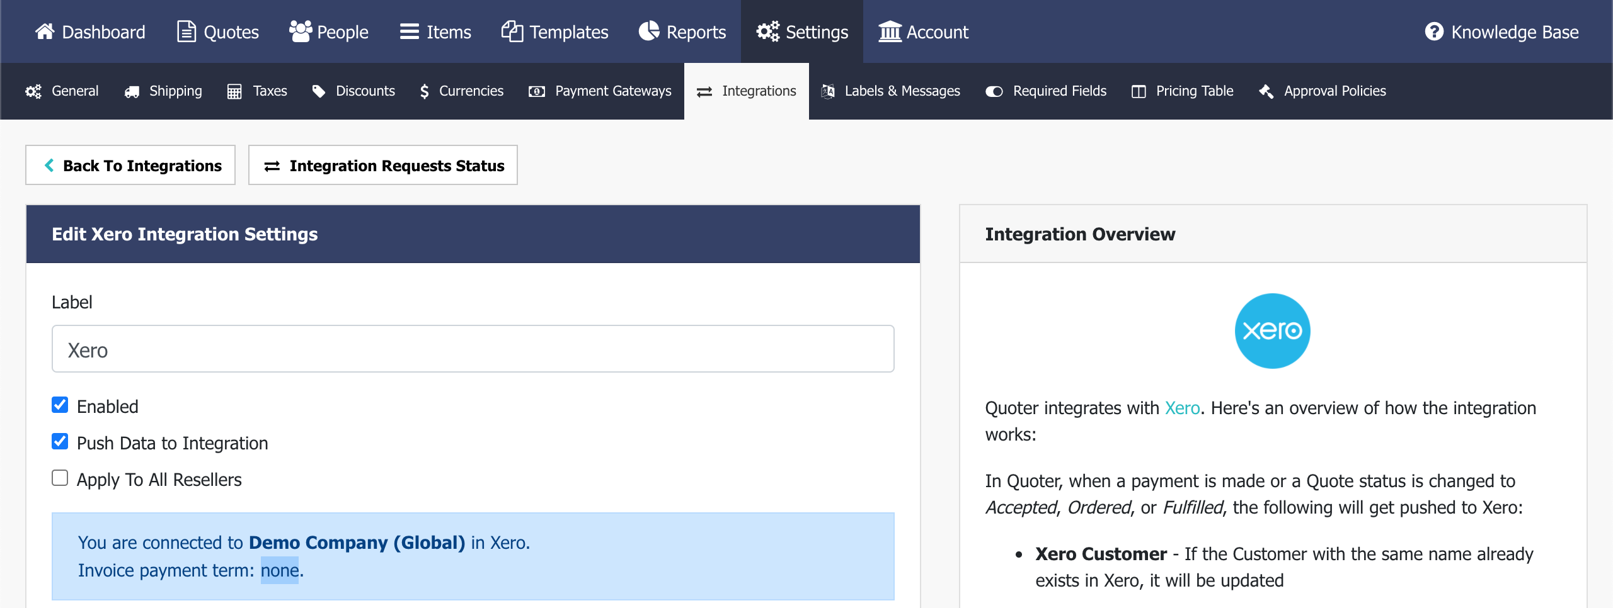Open the Account menu
The width and height of the screenshot is (1613, 608).
[x=924, y=31]
